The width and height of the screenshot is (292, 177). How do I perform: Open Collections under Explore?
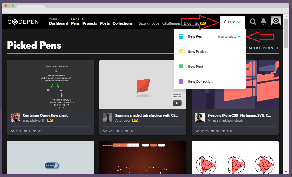point(122,23)
